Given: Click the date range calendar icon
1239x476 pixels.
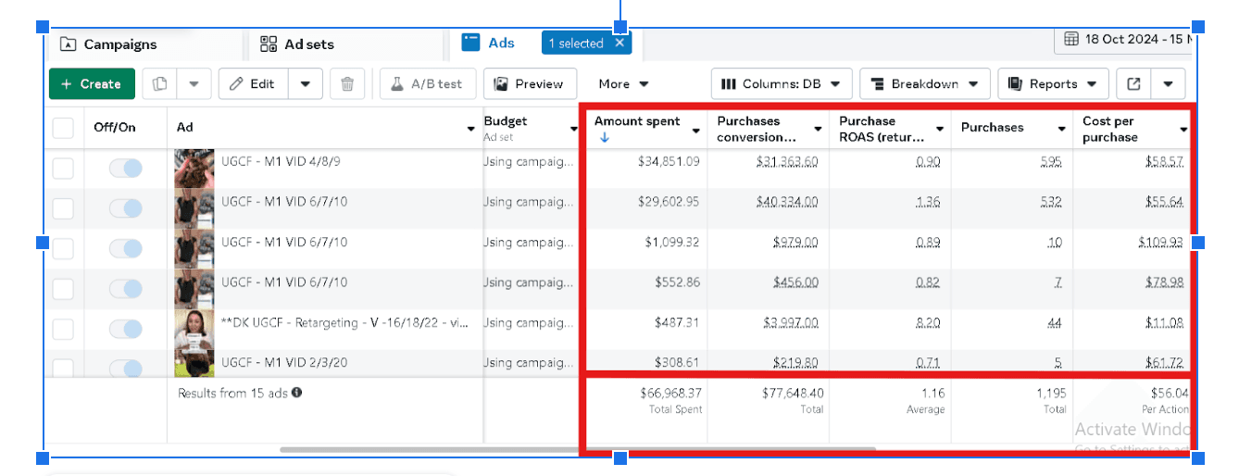Looking at the screenshot, I should 1071,39.
